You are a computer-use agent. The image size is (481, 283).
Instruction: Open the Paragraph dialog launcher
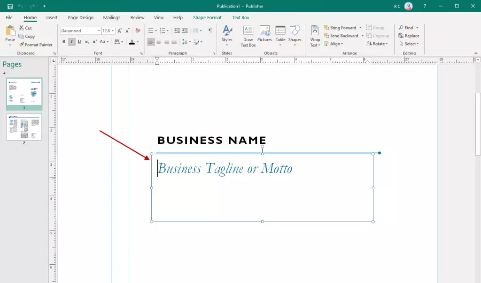pos(214,53)
